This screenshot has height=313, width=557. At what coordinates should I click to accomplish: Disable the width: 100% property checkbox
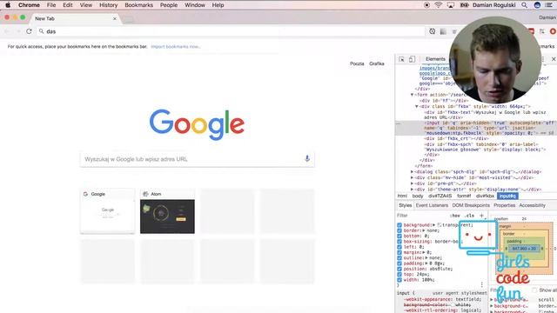click(x=399, y=280)
